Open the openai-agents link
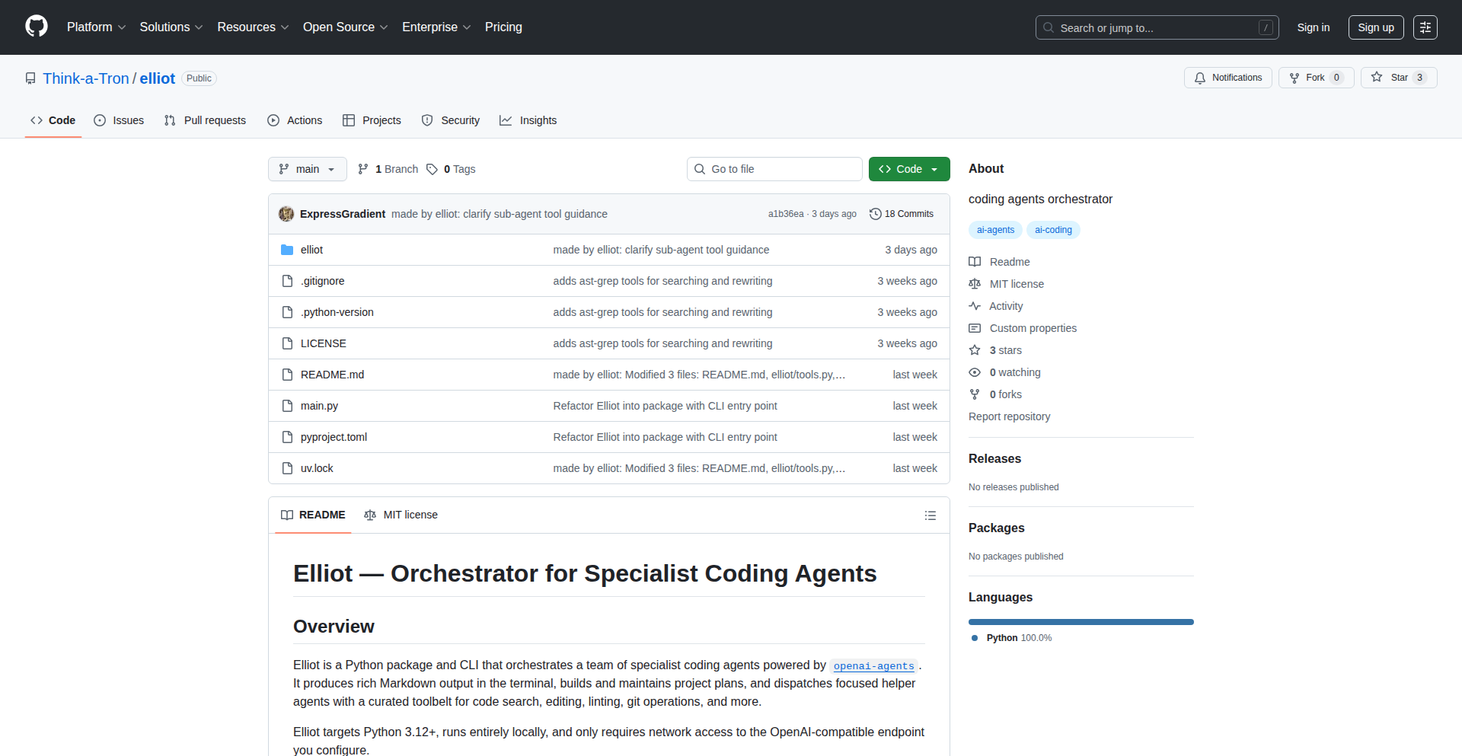This screenshot has height=756, width=1462. [873, 666]
